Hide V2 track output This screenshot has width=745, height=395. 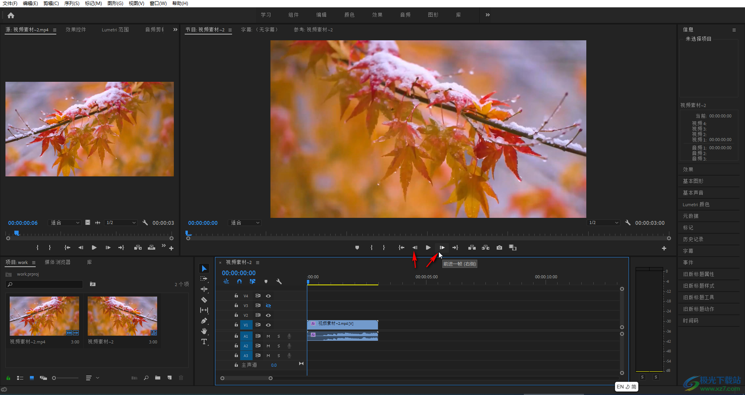pyautogui.click(x=268, y=315)
